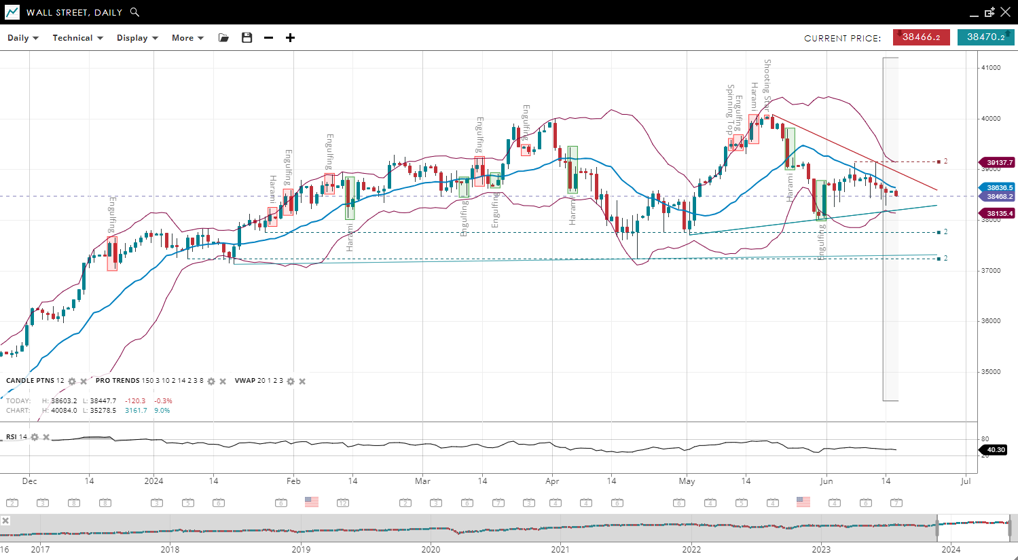Screen dimensions: 1018x560
Task: Click the teal buy price 38470.2
Action: click(x=985, y=37)
